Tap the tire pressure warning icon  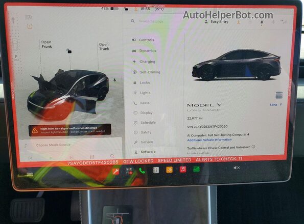tap(30, 26)
